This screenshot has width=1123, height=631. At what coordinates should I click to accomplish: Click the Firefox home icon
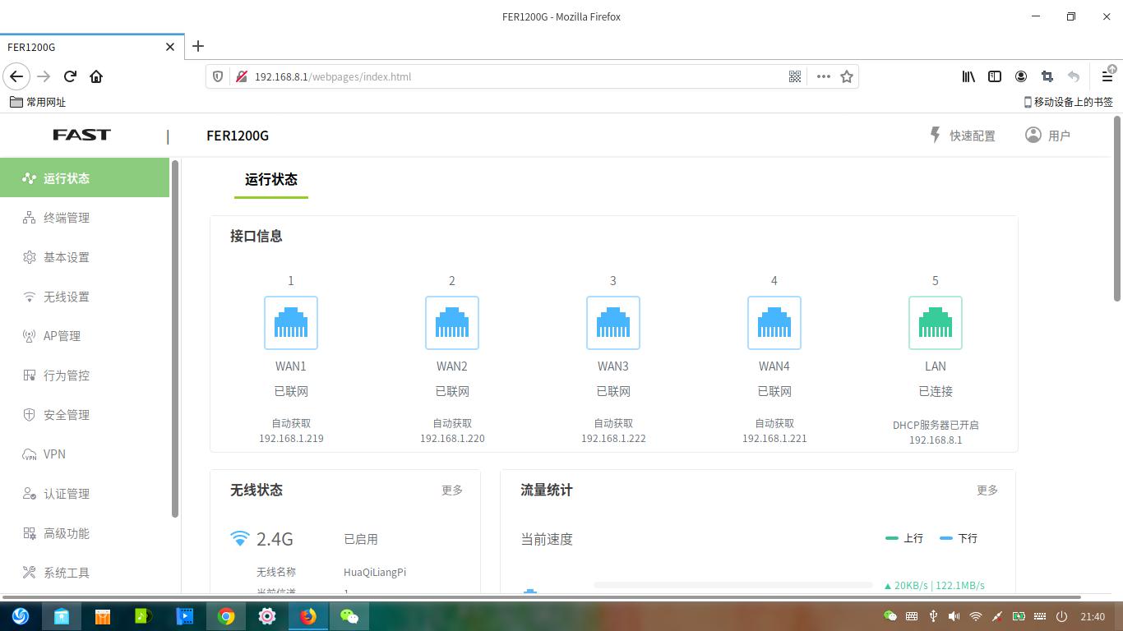click(x=96, y=76)
